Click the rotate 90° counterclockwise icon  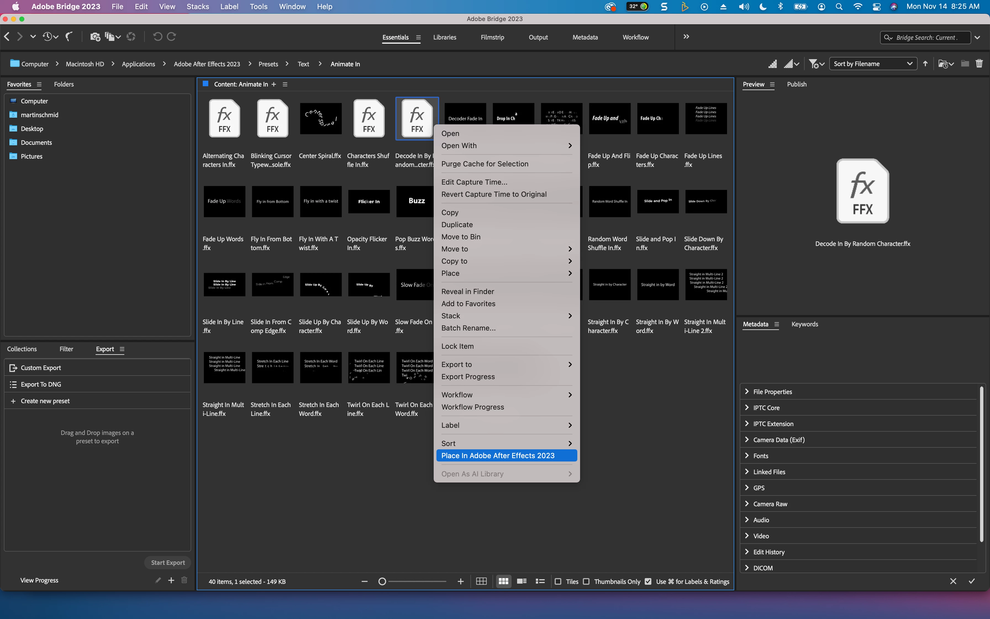point(157,37)
